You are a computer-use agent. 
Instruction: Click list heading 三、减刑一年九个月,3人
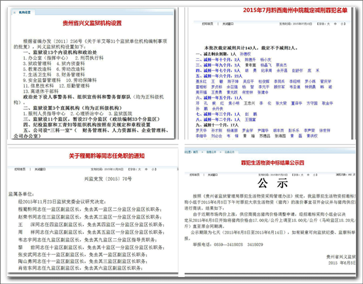(x=218, y=65)
